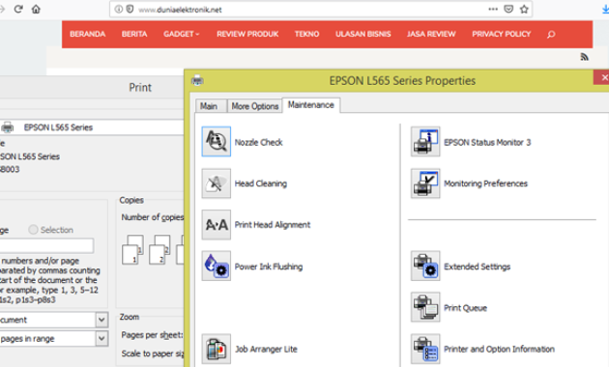The image size is (609, 367).
Task: Open Print Head Alignment icon
Action: pyautogui.click(x=216, y=225)
